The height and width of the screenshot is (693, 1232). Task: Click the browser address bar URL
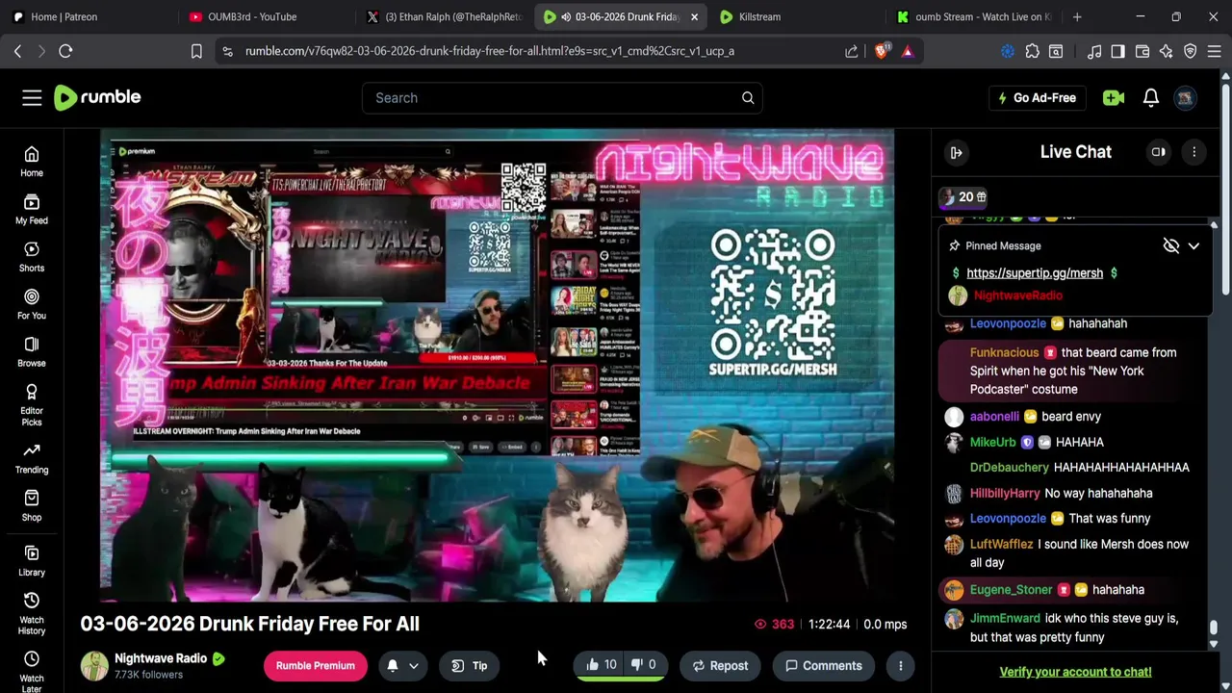(490, 51)
